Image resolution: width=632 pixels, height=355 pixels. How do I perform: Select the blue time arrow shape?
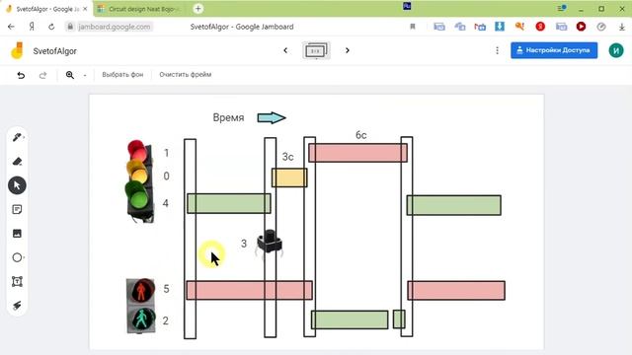coord(272,118)
